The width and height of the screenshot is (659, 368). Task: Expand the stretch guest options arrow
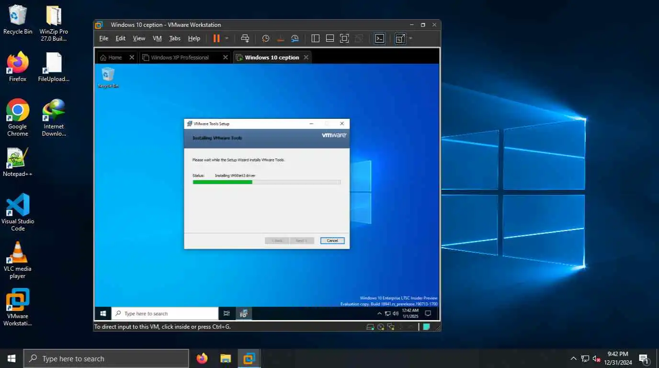(410, 38)
